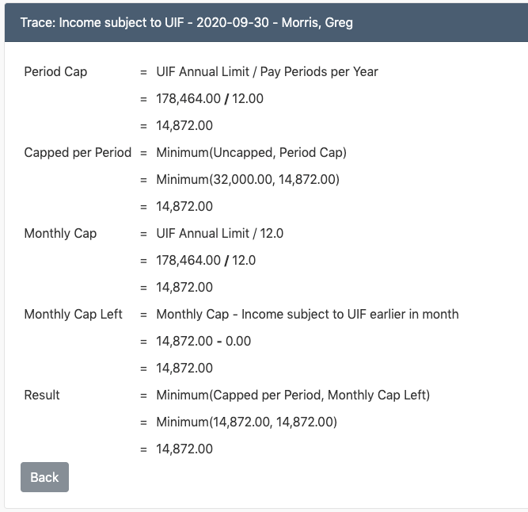Click 'Minimum(Capped per Period, Monthly Cap Left)' formula
This screenshot has width=528, height=512.
click(x=293, y=395)
